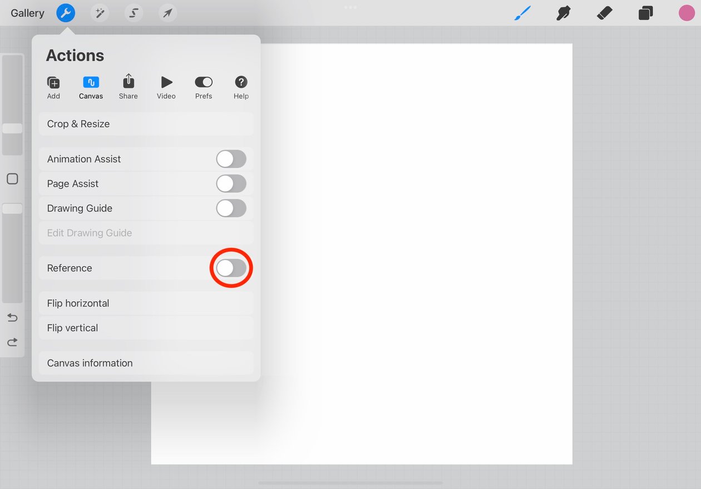This screenshot has height=489, width=701.
Task: Switch to the Canvas tab
Action: [91, 88]
